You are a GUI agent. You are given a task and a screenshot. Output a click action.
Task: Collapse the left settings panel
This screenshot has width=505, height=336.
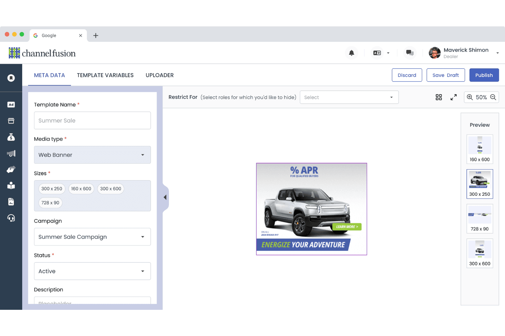coord(165,197)
